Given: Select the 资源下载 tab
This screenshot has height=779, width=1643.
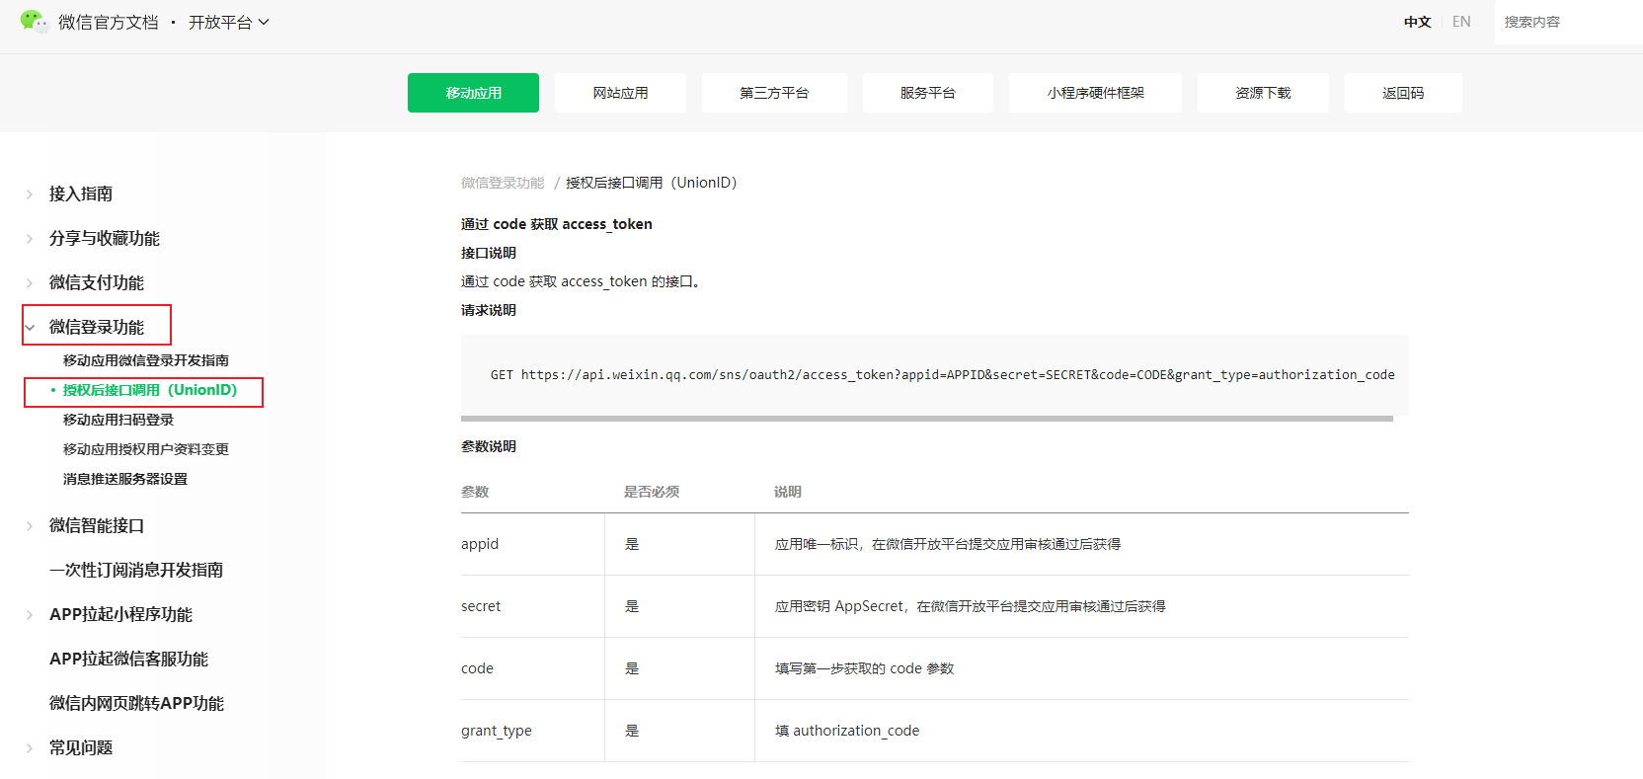Looking at the screenshot, I should coord(1263,93).
